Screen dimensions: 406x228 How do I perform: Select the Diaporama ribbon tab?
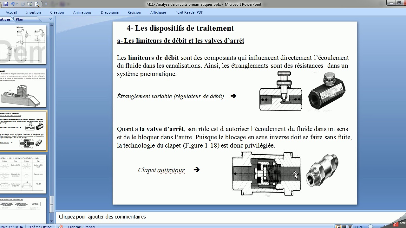110,12
